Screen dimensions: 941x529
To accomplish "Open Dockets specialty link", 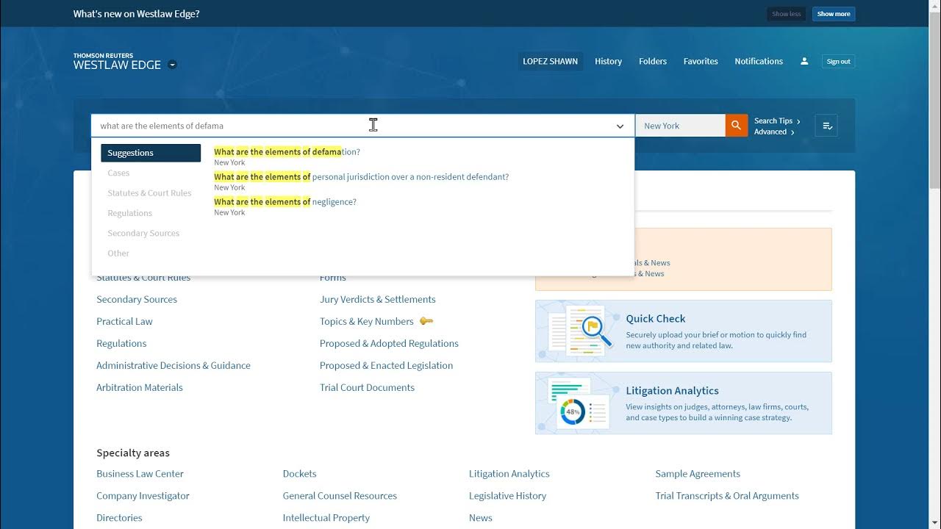I will pos(300,474).
